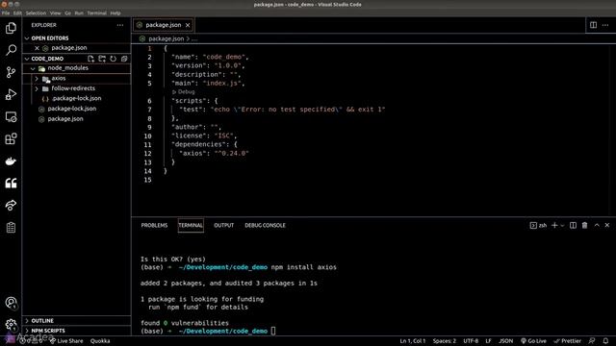Open the Help menu
Image resolution: width=616 pixels, height=346 pixels.
pyautogui.click(x=115, y=12)
